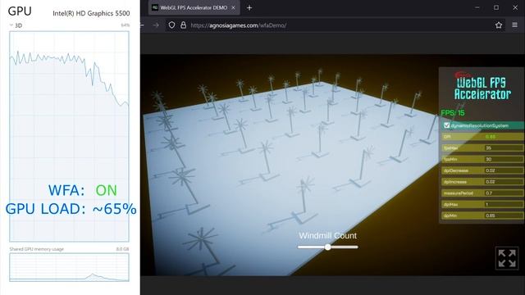Viewport: 525px width, 295px height.
Task: Click the WebGL FPS Accelerator tab favicon
Action: (x=155, y=7)
